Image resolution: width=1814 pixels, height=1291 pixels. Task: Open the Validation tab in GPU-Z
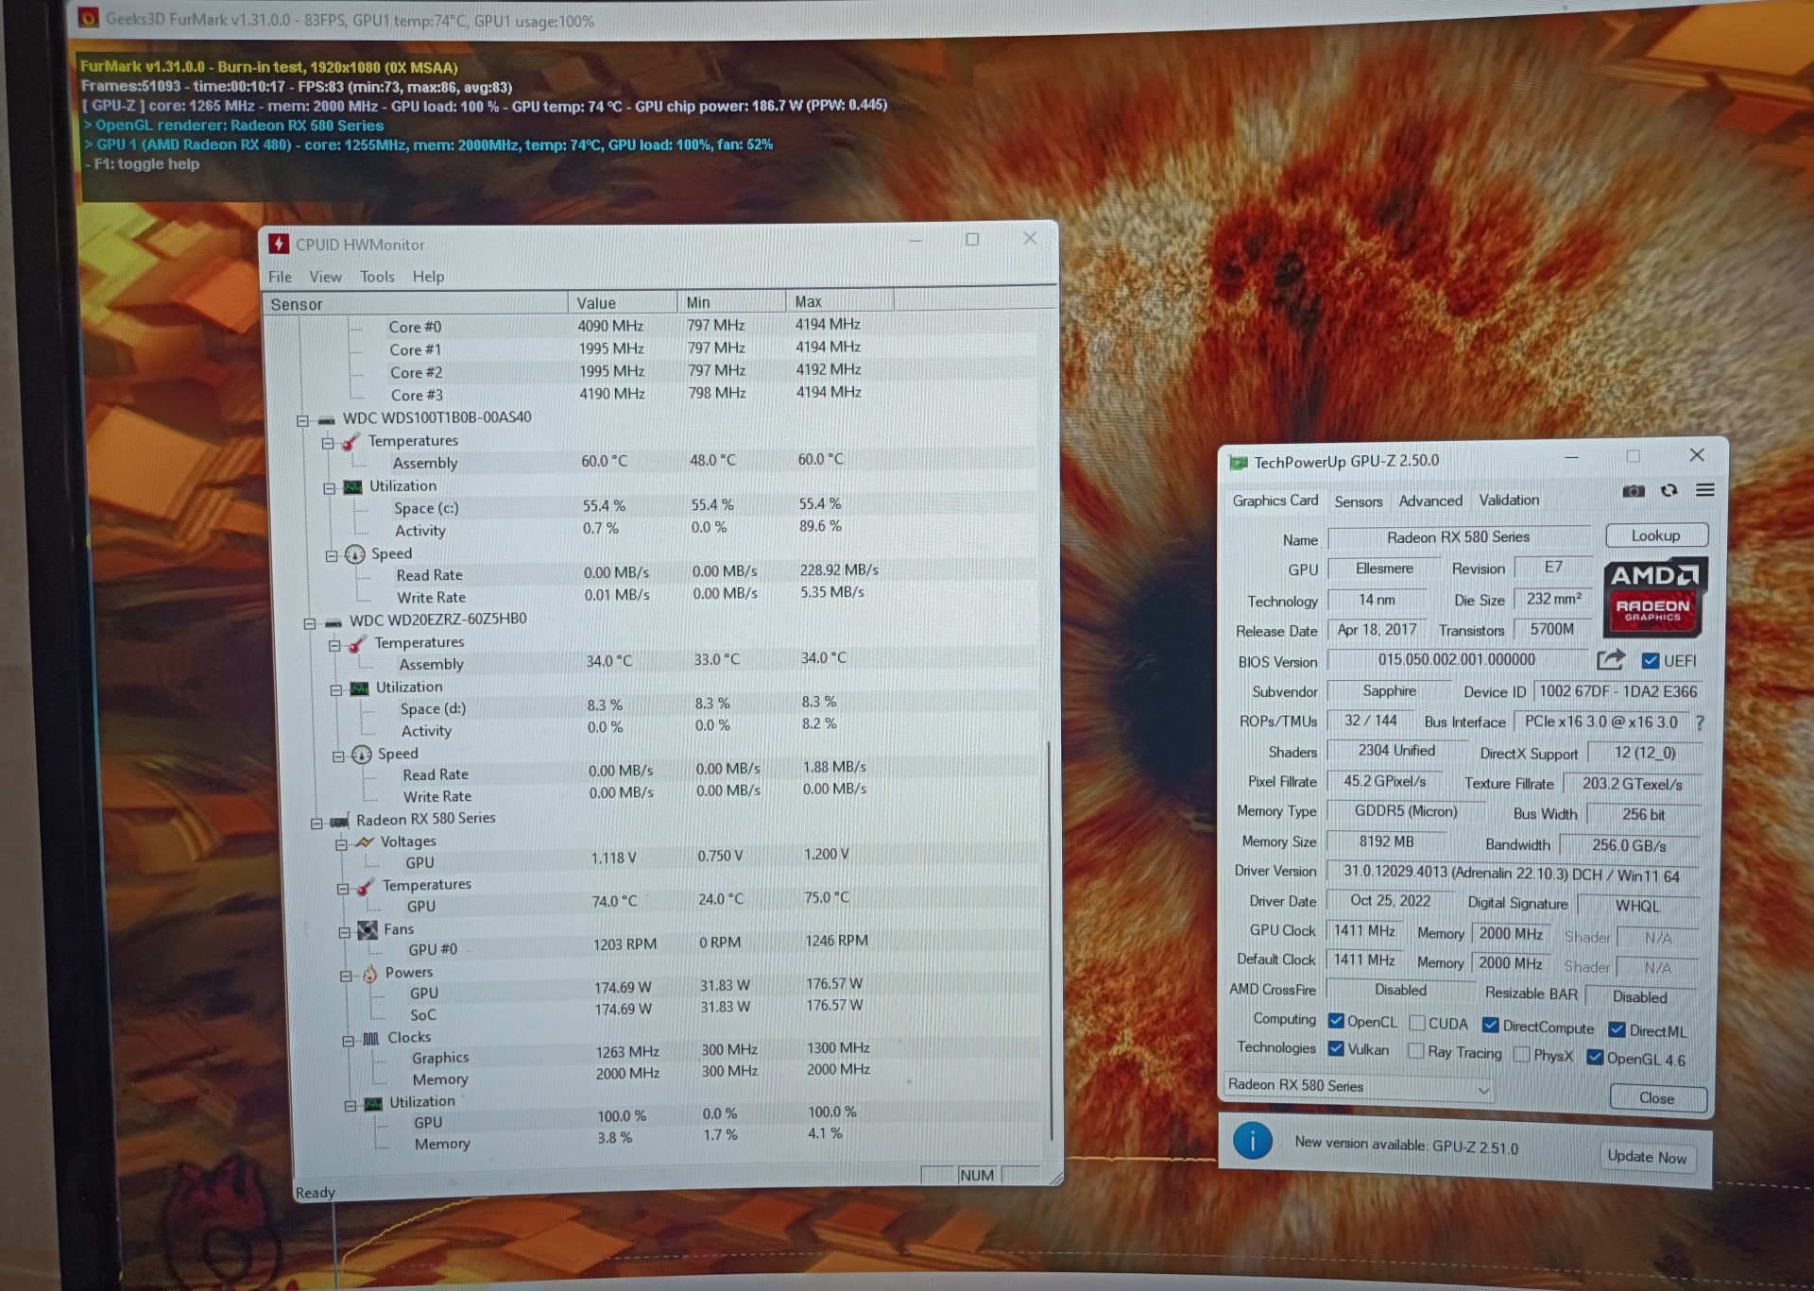(1509, 501)
